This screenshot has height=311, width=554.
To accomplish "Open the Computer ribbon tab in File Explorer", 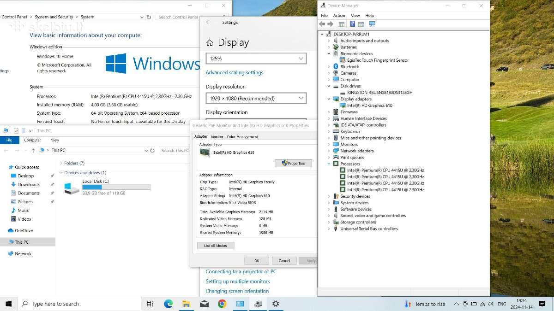I will (x=32, y=140).
